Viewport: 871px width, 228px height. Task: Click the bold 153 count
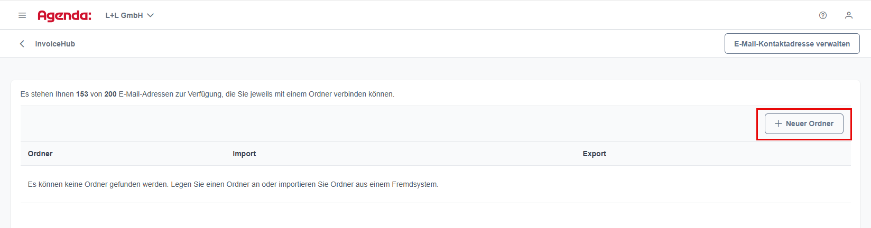82,94
